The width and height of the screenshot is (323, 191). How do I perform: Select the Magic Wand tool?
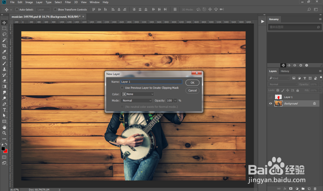(x=4, y=40)
